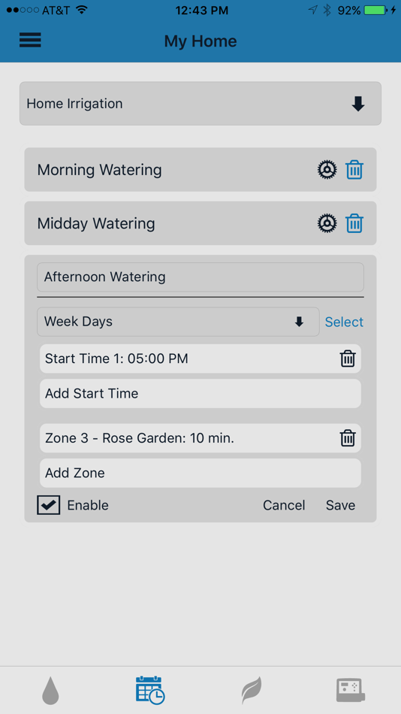This screenshot has width=401, height=714.
Task: Open the hamburger menu
Action: 30,40
